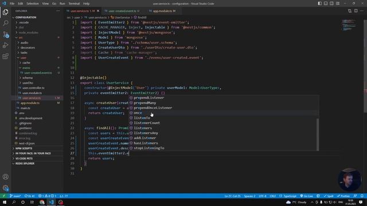The image size is (367, 206).
Task: Toggle secondary side bar layout icon
Action: click(x=331, y=3)
